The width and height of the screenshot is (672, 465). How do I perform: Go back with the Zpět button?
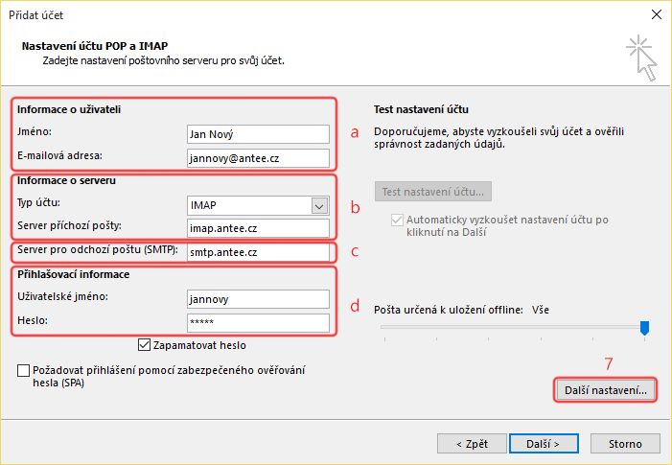coord(472,444)
